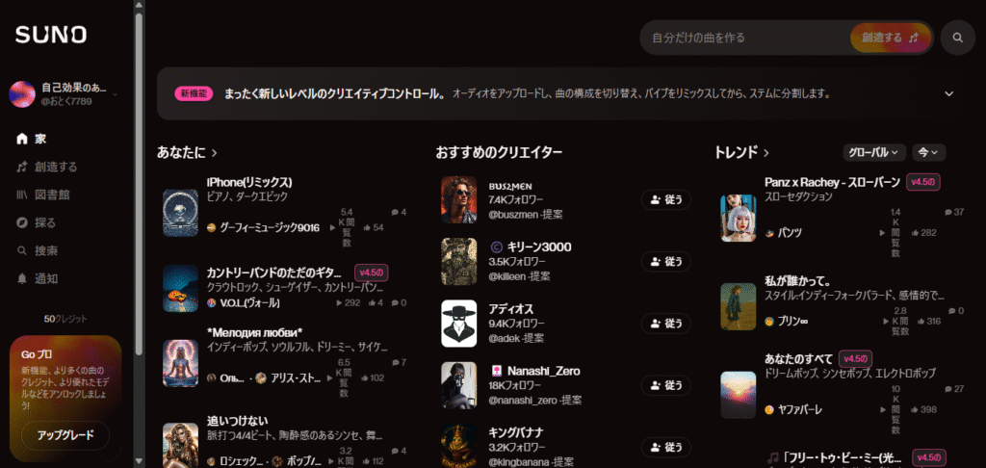Follow the アディオス creator
986x468 pixels.
coord(666,324)
